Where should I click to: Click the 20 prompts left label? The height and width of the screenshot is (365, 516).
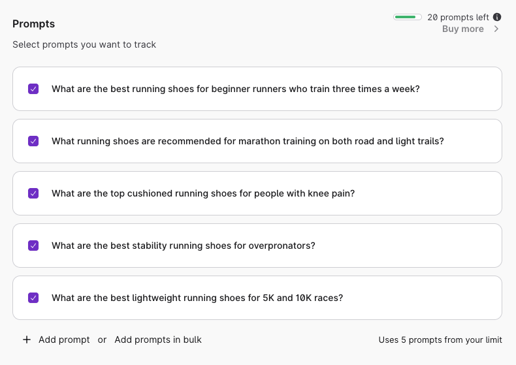point(458,17)
